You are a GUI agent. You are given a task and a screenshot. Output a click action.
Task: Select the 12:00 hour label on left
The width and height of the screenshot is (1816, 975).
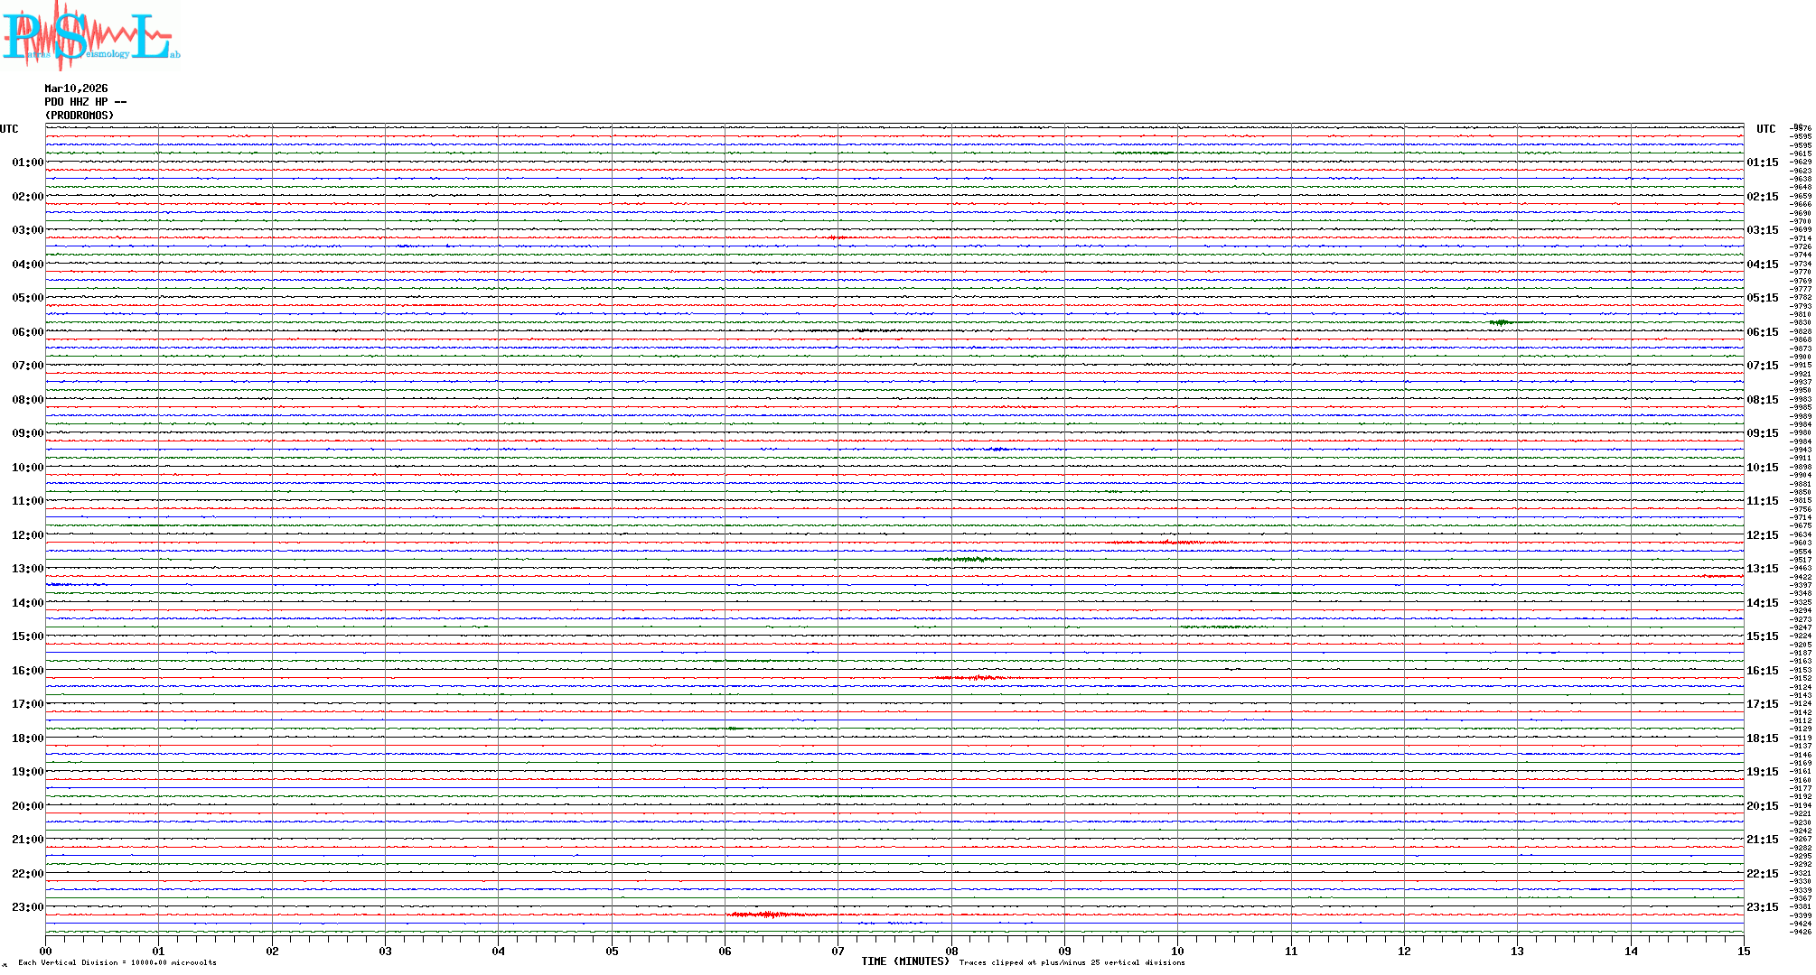pyautogui.click(x=27, y=535)
